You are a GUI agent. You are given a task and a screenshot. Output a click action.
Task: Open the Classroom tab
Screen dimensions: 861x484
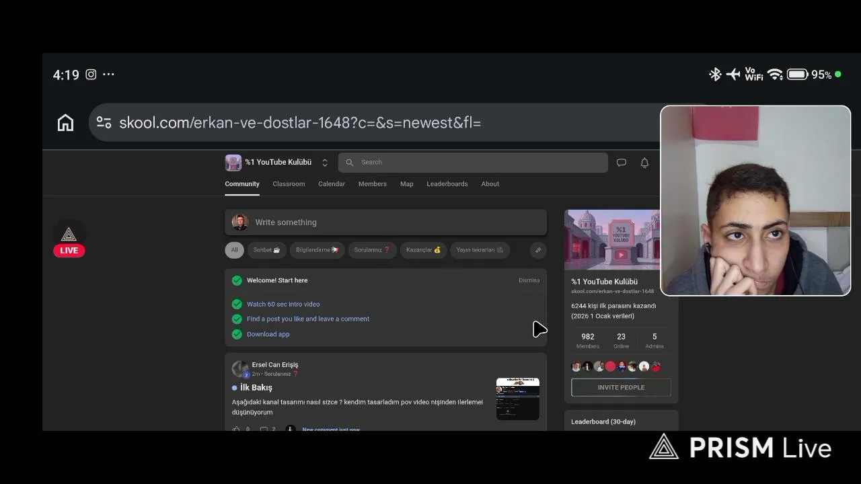pos(289,184)
